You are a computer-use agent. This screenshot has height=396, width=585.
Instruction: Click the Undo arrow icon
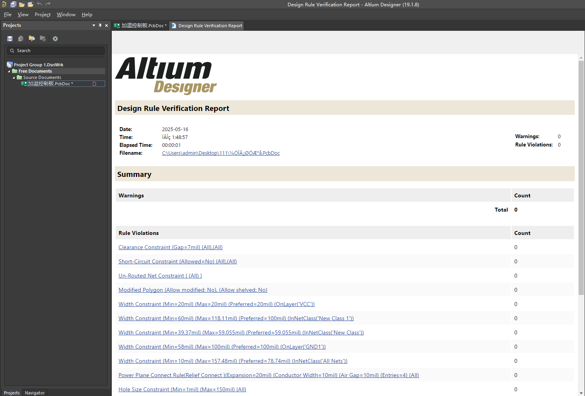(40, 4)
